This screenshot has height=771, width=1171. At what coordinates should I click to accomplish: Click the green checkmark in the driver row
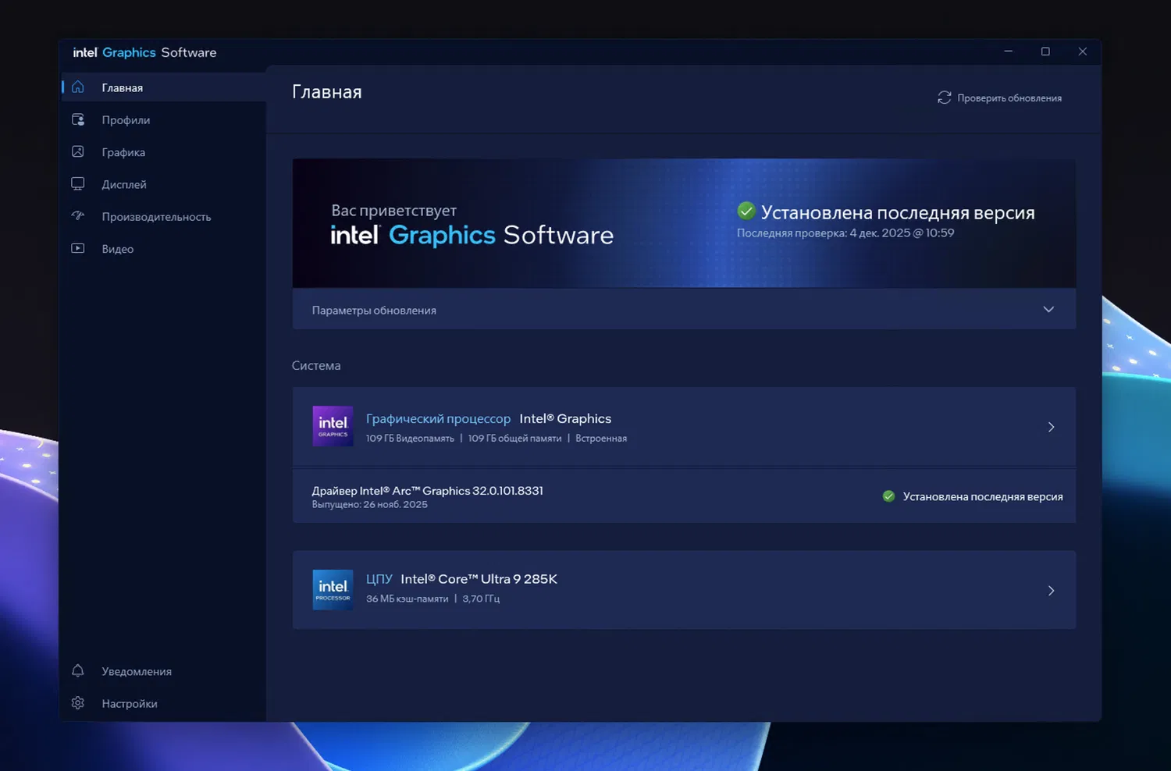pos(888,496)
